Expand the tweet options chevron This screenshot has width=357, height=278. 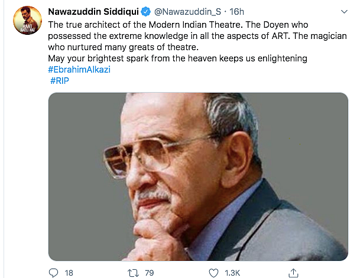click(x=344, y=12)
